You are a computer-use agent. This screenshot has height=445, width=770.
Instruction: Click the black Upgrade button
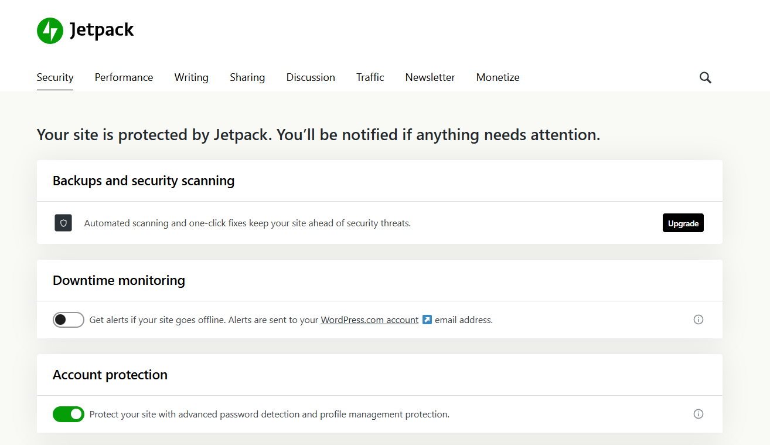(683, 223)
